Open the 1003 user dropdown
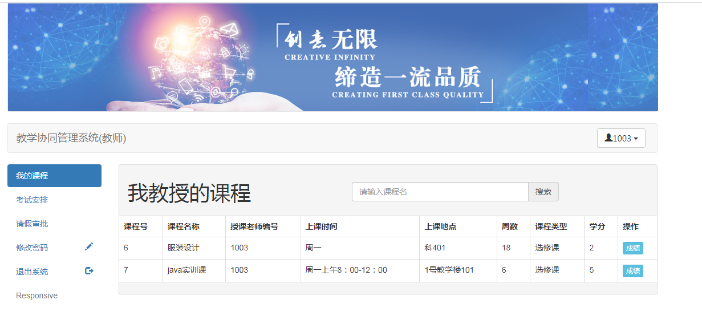Viewport: 702px width, 328px height. (621, 138)
